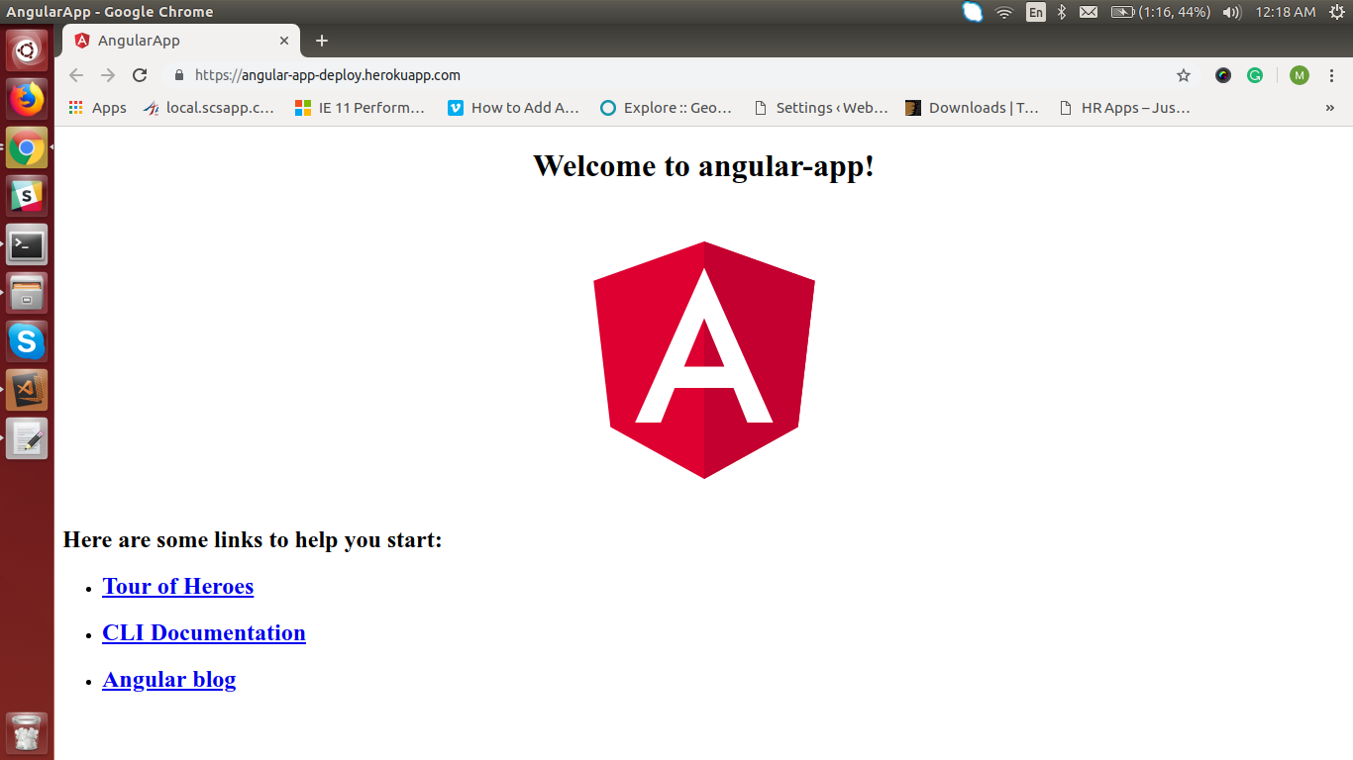Open the mail messaging indicator
The height and width of the screenshot is (760, 1353).
(1089, 12)
